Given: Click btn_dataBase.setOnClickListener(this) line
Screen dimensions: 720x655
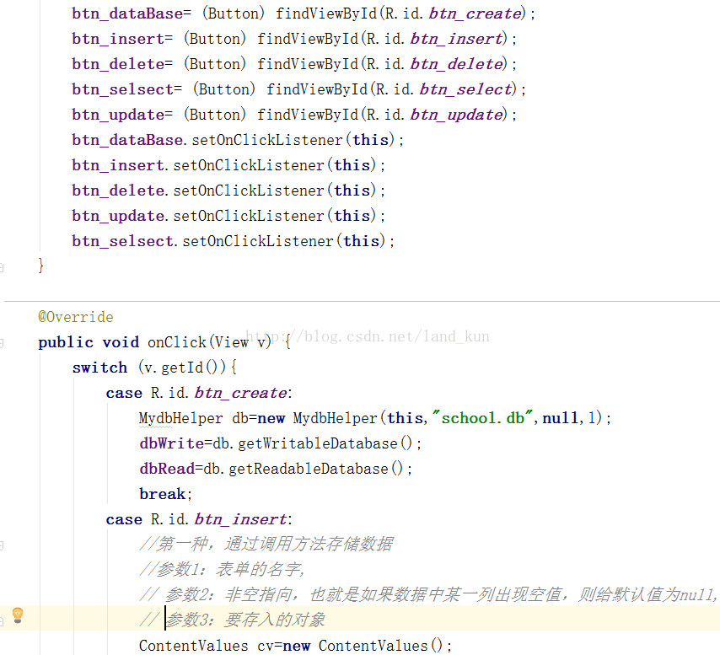Looking at the screenshot, I should [x=238, y=140].
